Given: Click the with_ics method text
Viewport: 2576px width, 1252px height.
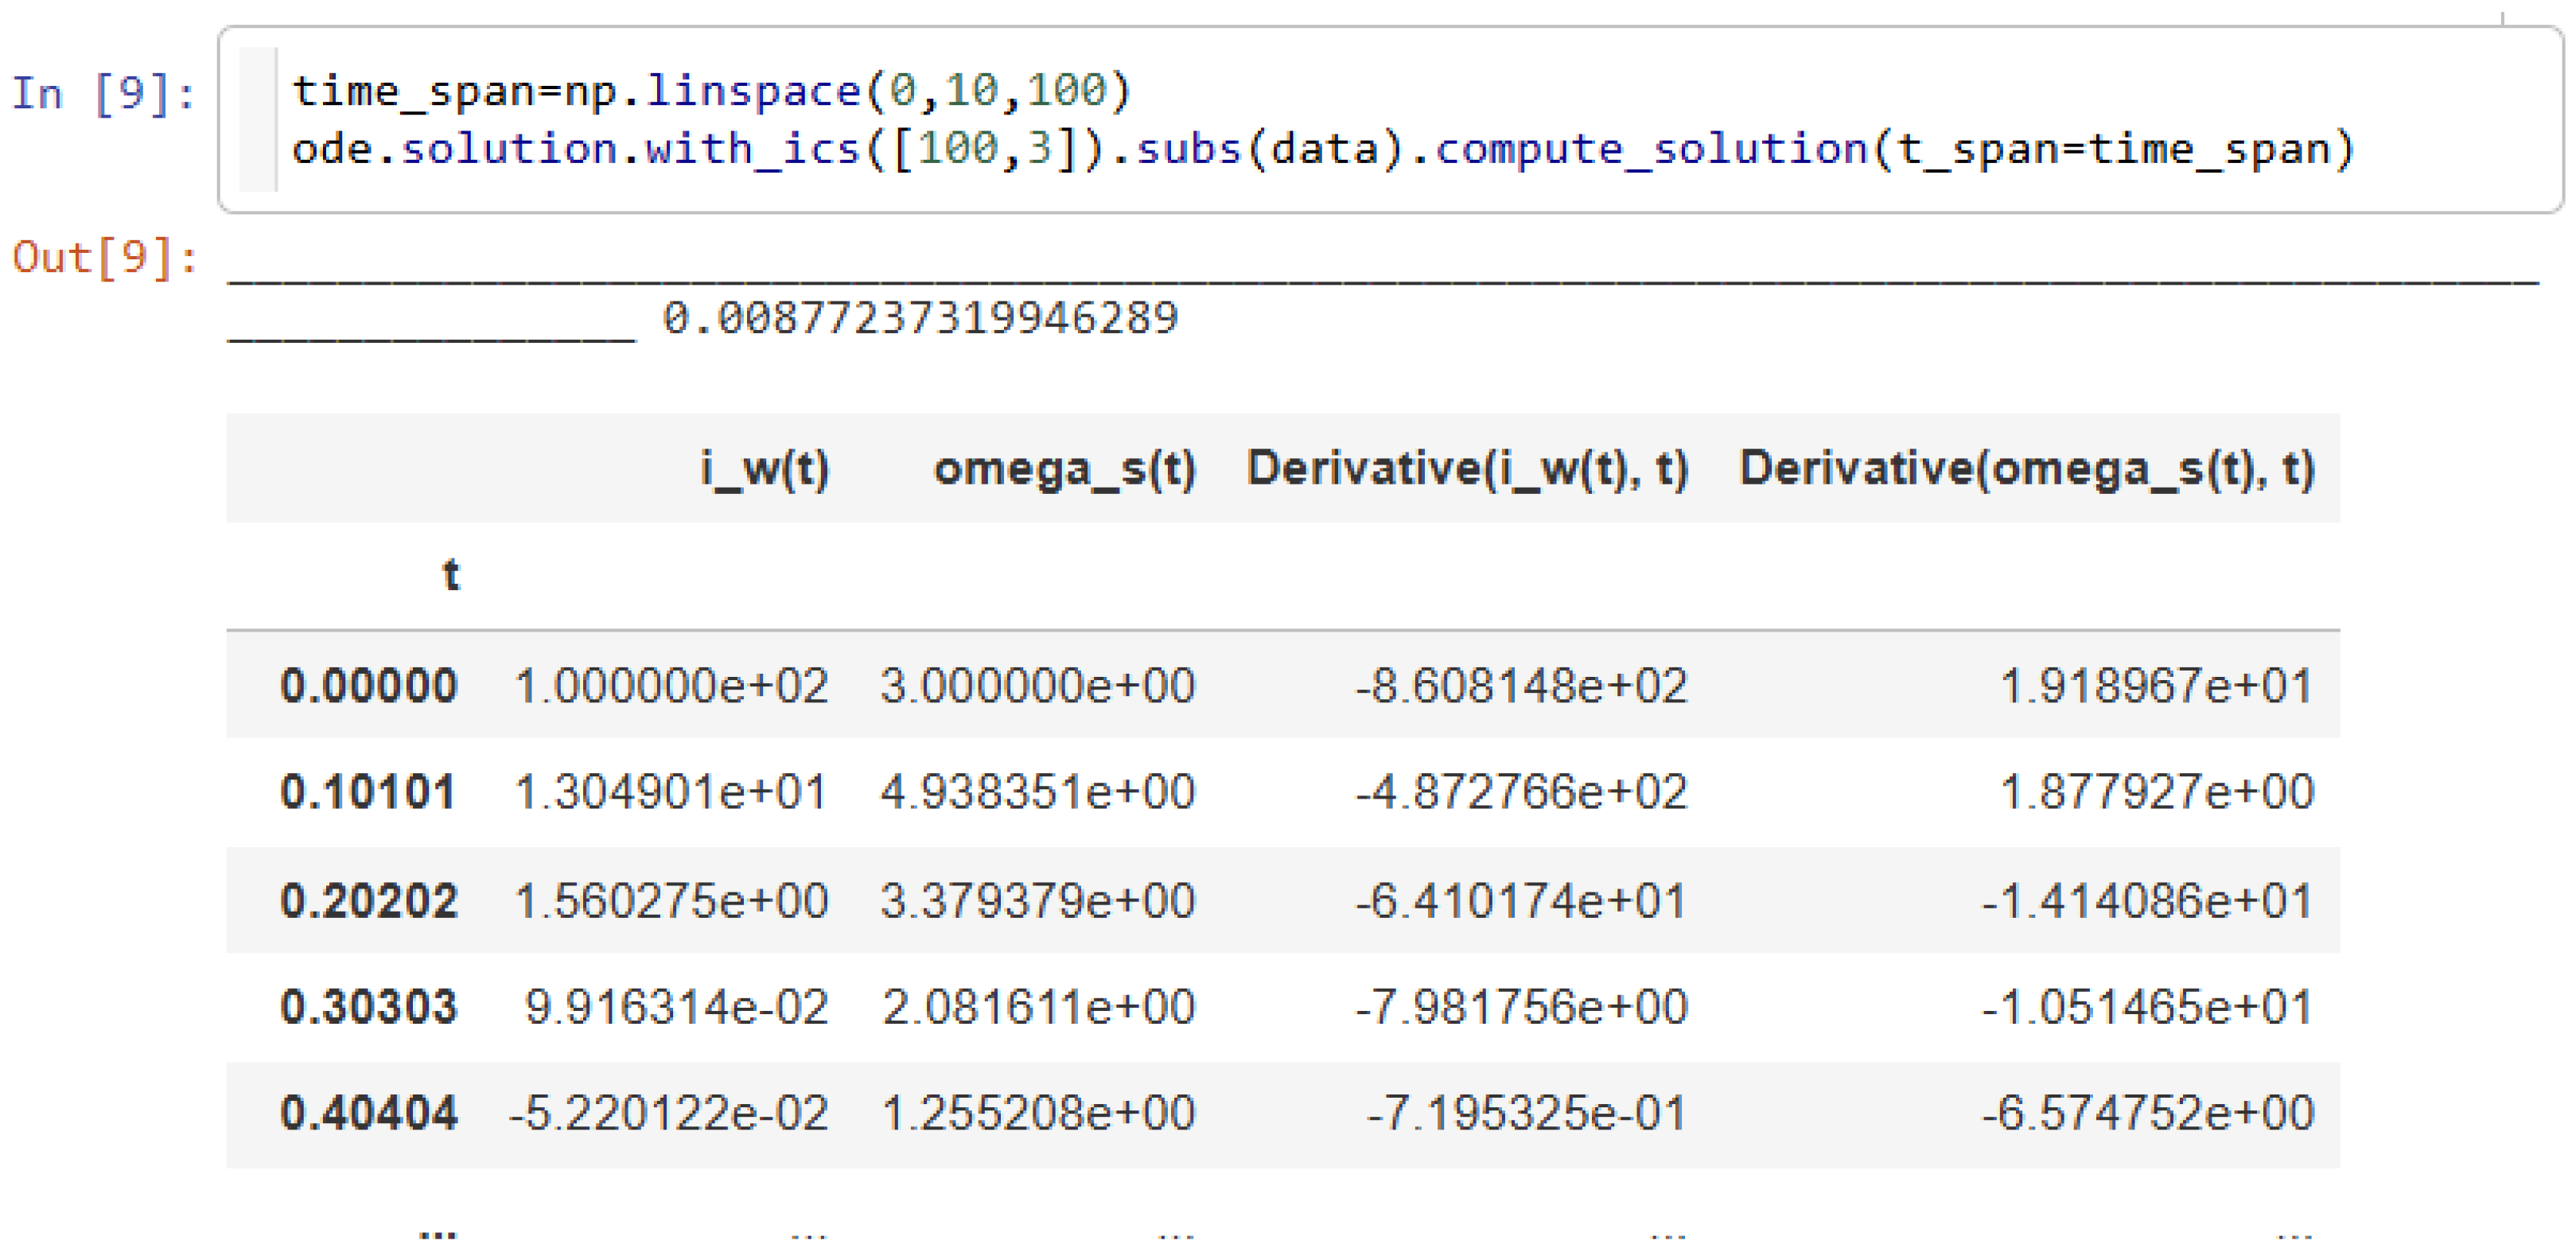Looking at the screenshot, I should (x=751, y=149).
